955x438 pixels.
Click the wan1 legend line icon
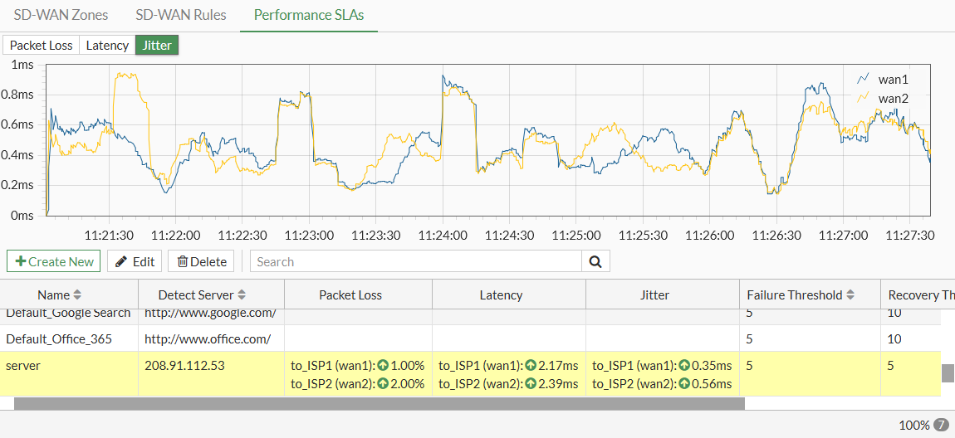(x=863, y=79)
